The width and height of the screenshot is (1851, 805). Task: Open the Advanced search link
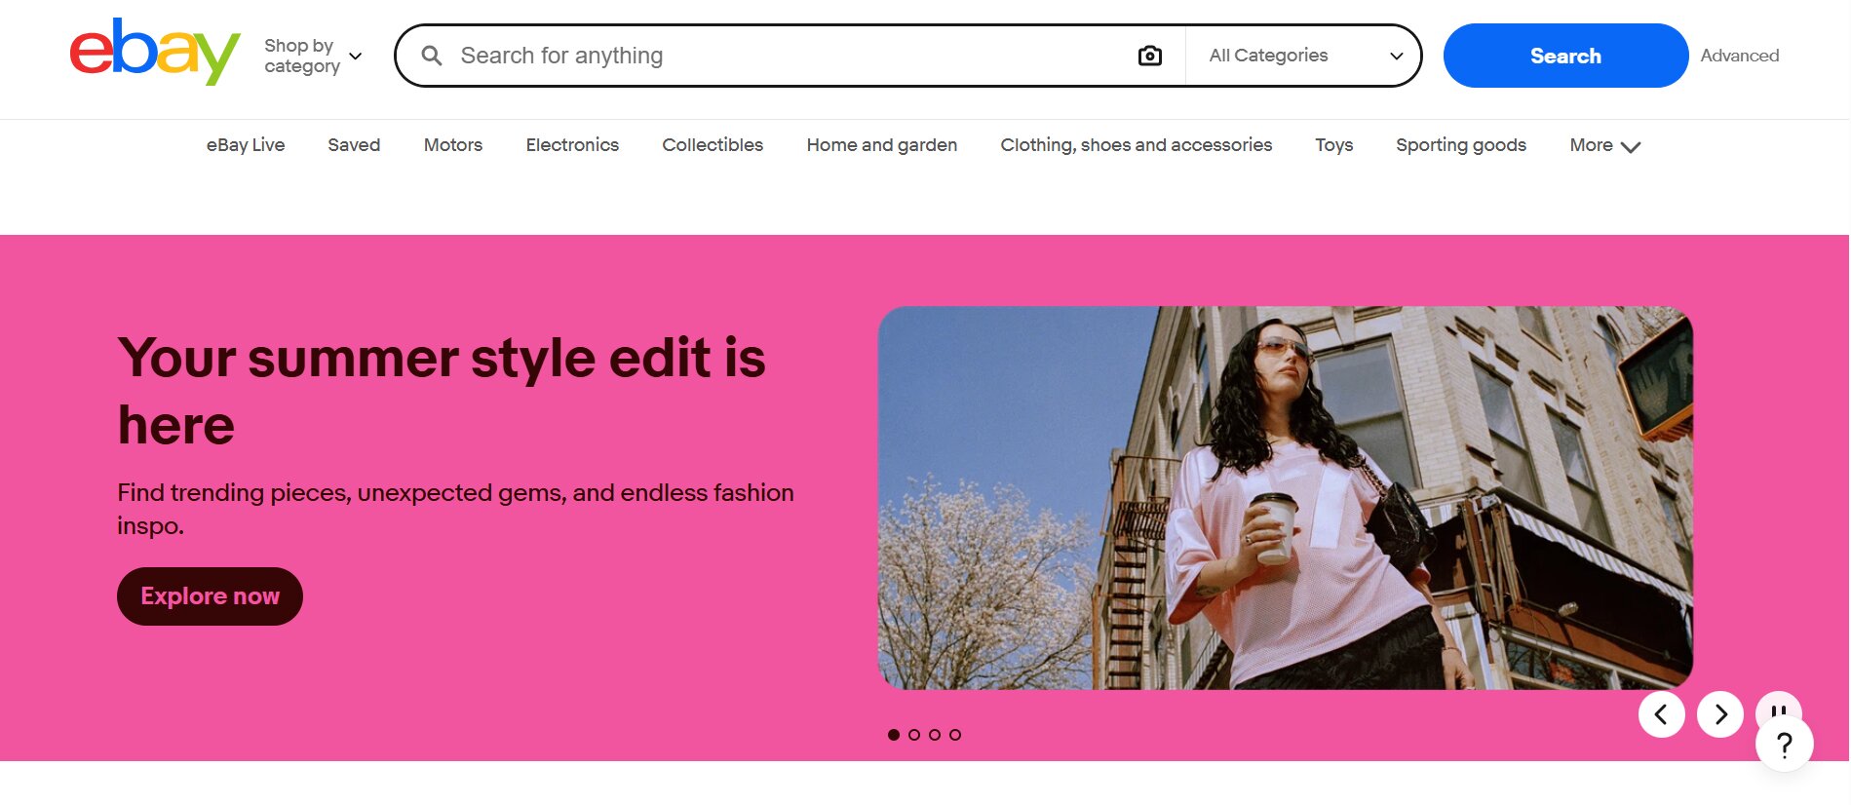(1740, 56)
